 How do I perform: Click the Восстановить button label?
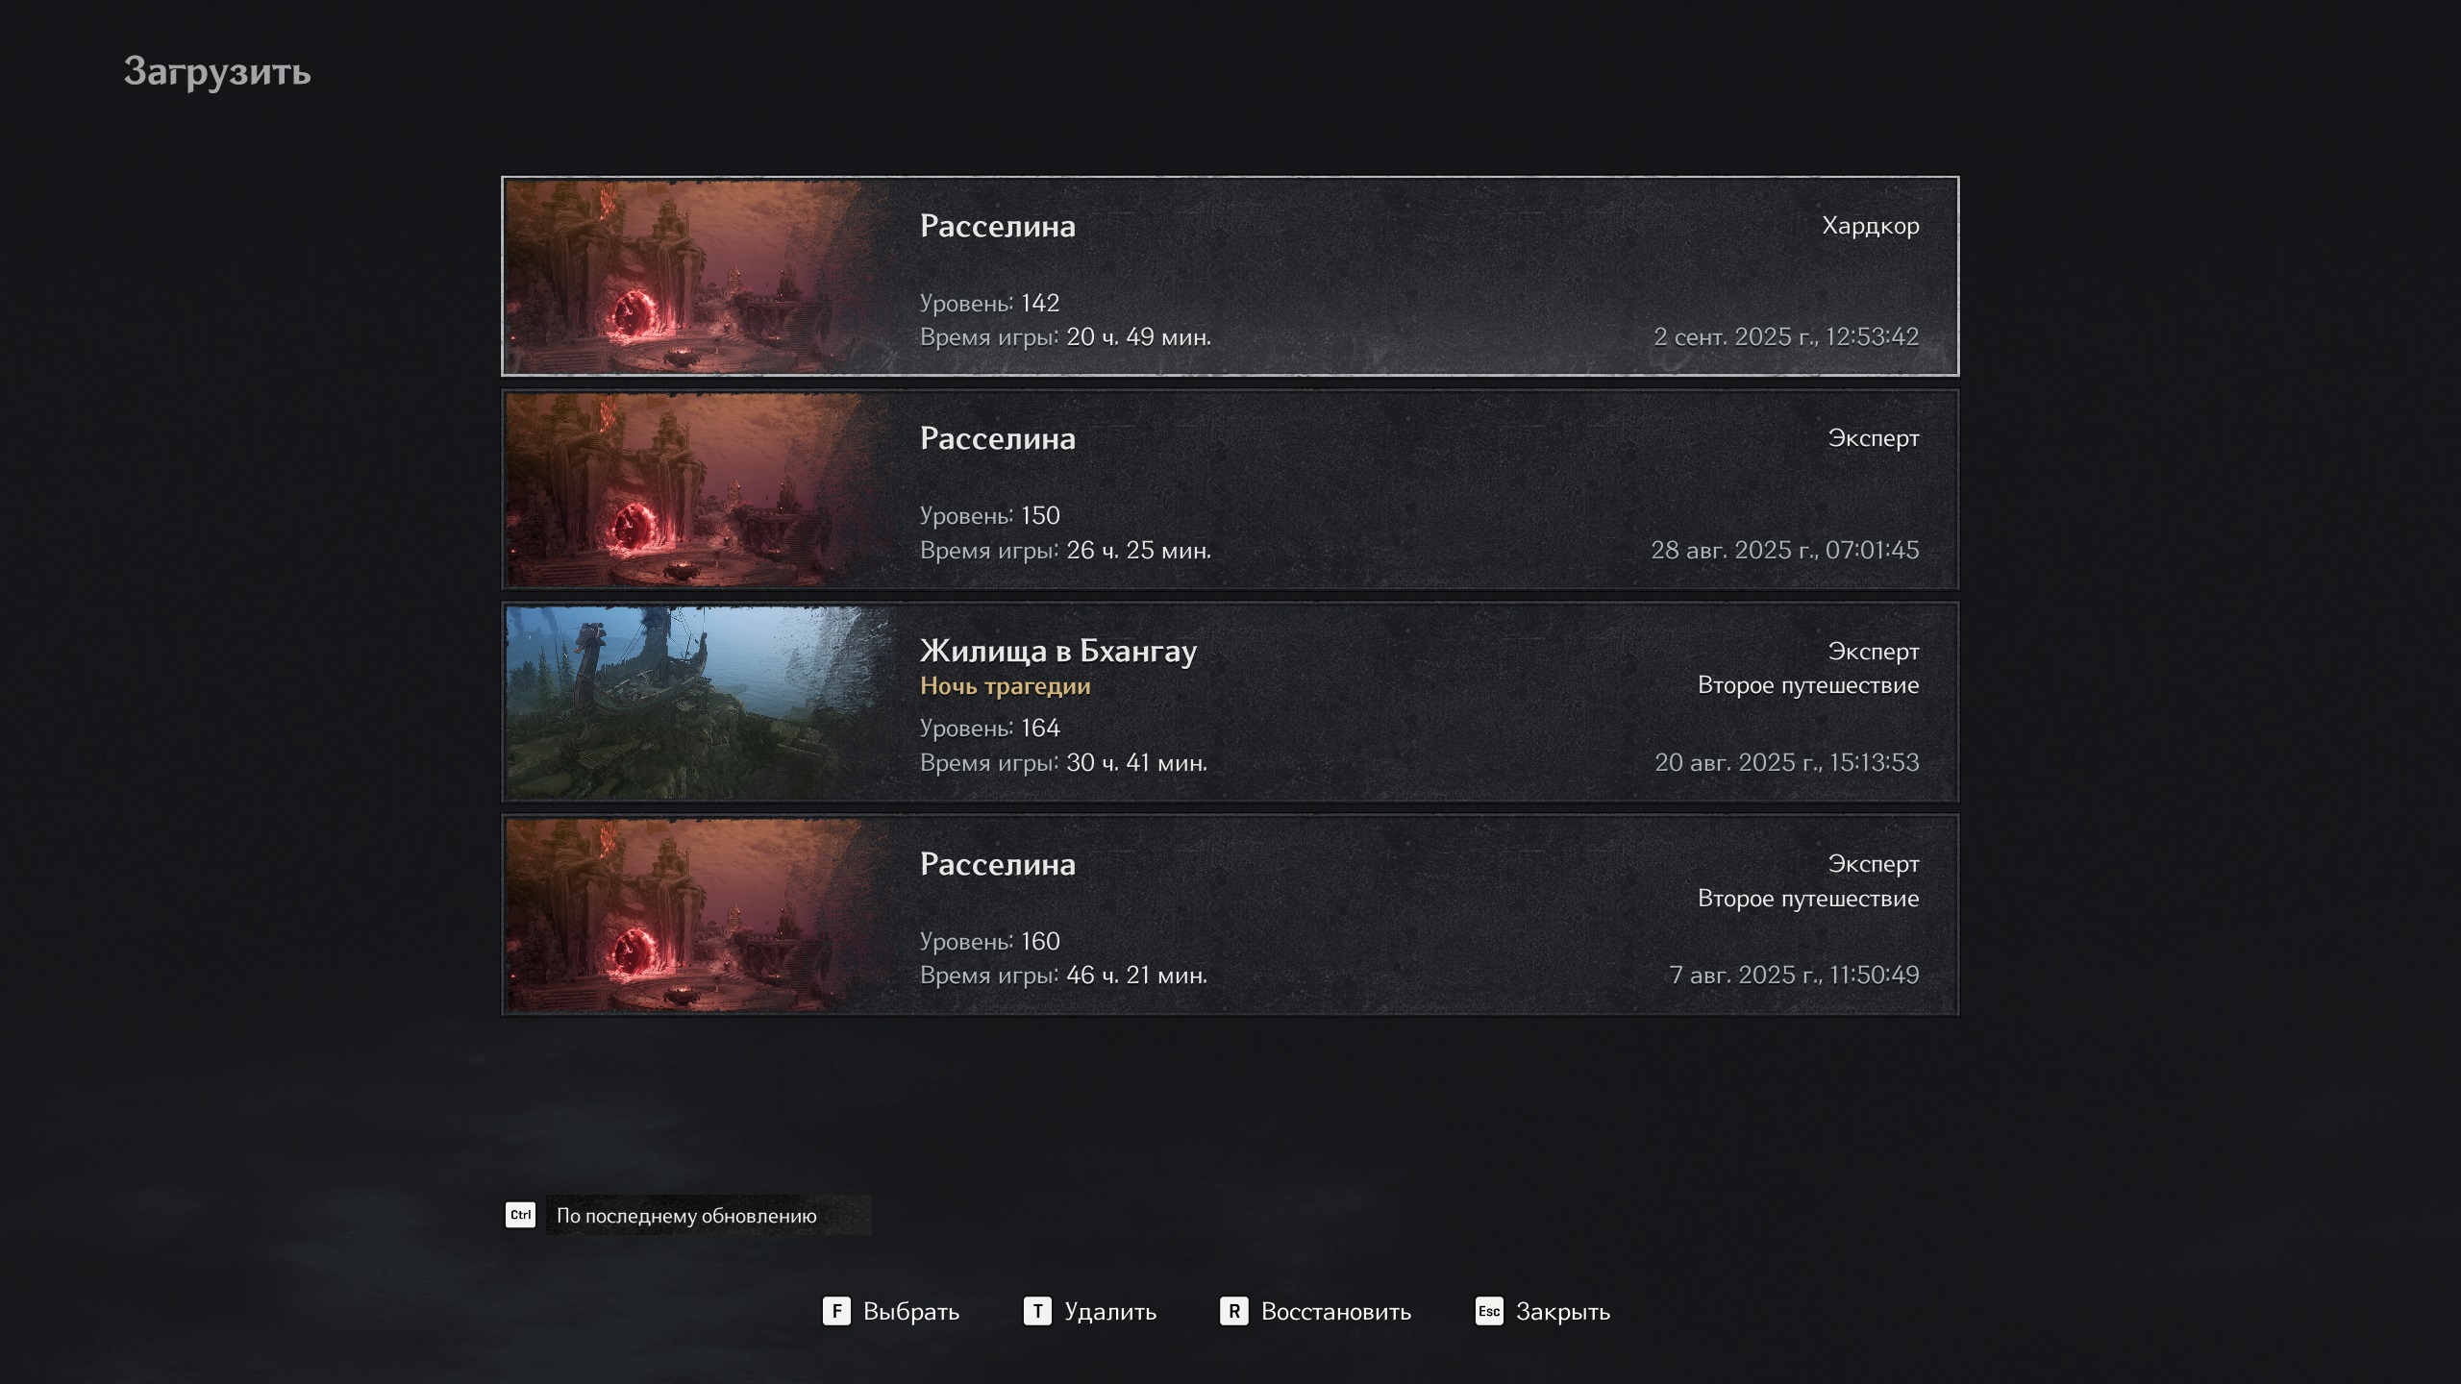[1336, 1312]
